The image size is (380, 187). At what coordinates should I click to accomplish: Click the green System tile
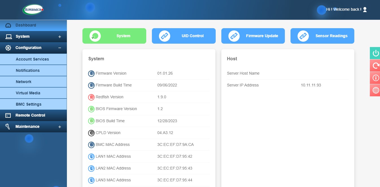point(114,36)
